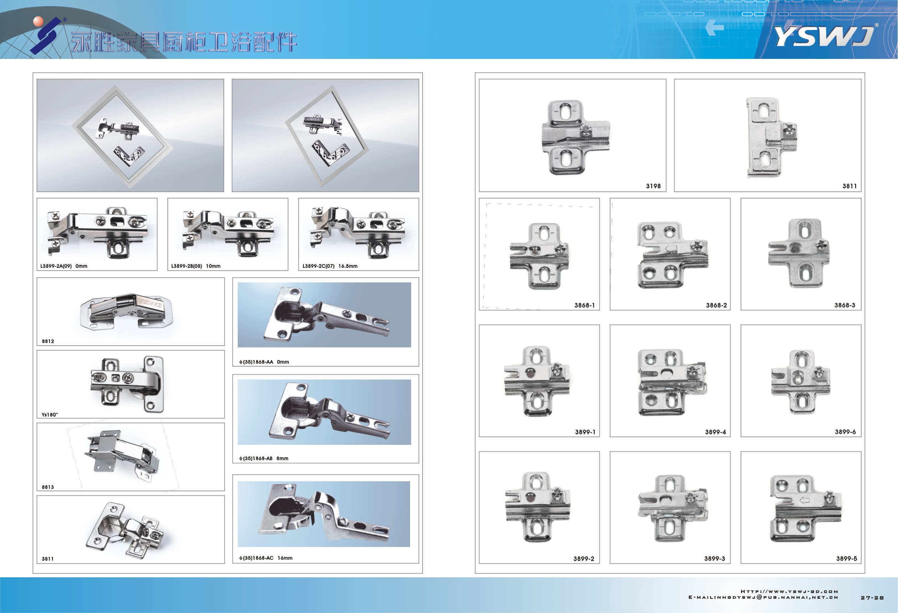Click the 3868-1 mounting plate image
The image size is (898, 613).
point(539,256)
